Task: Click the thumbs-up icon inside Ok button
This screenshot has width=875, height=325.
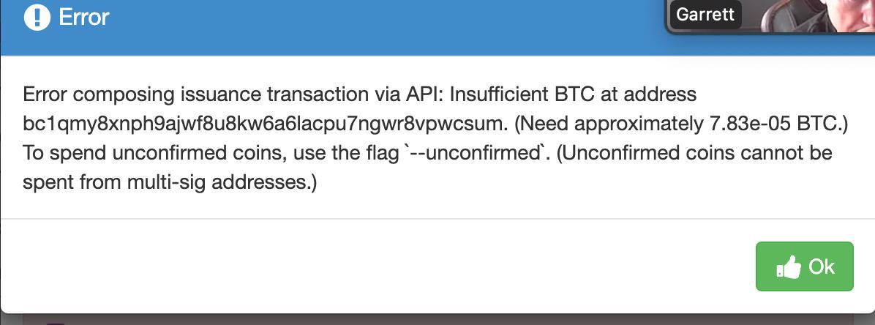Action: [x=789, y=268]
